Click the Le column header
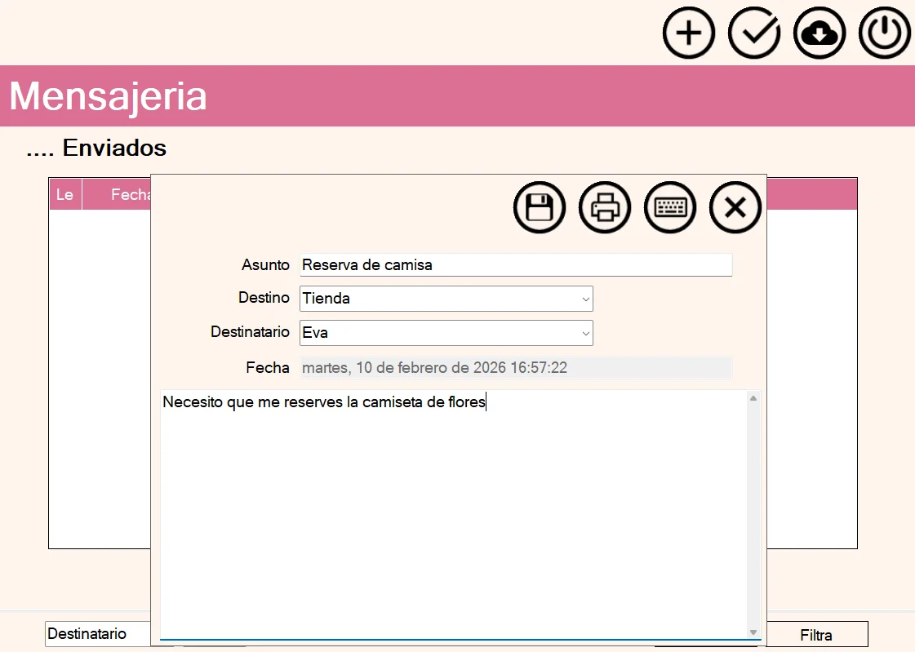915x652 pixels. tap(64, 195)
